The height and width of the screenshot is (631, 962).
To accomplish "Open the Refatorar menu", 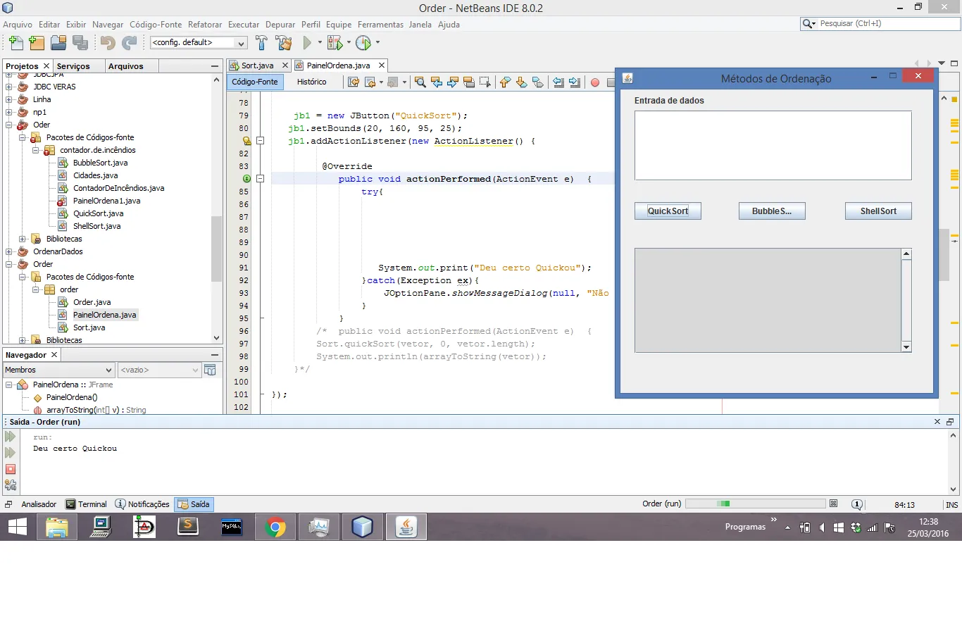I will [x=206, y=24].
